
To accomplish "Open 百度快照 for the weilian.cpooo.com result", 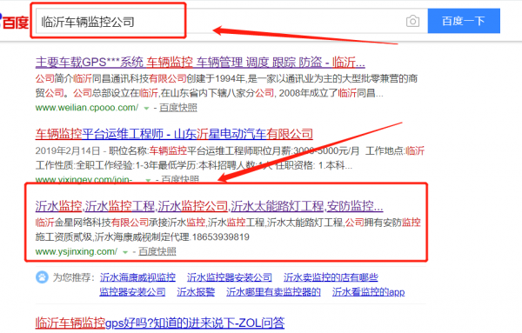I will coord(178,108).
